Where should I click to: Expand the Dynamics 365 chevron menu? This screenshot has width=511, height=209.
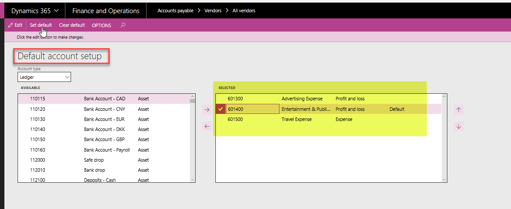coord(56,11)
